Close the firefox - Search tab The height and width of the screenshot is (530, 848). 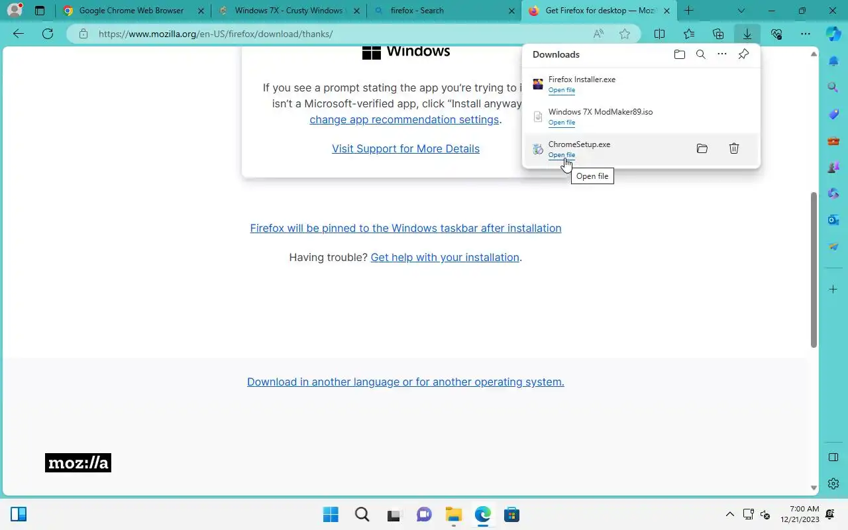pyautogui.click(x=511, y=11)
